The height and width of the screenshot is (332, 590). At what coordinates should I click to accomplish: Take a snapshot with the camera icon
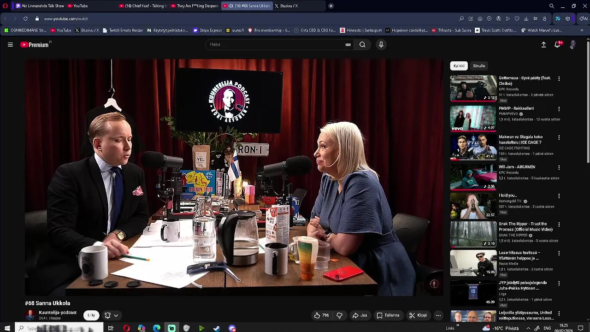480,19
